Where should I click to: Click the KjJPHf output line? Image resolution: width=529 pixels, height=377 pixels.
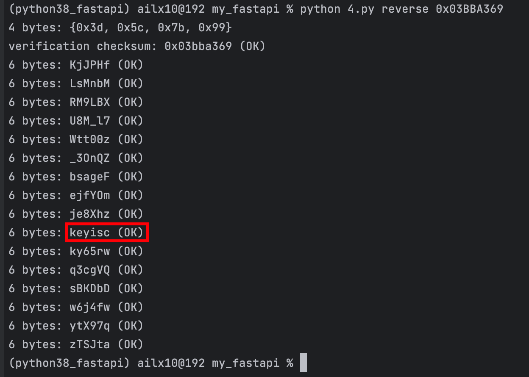[x=76, y=65]
